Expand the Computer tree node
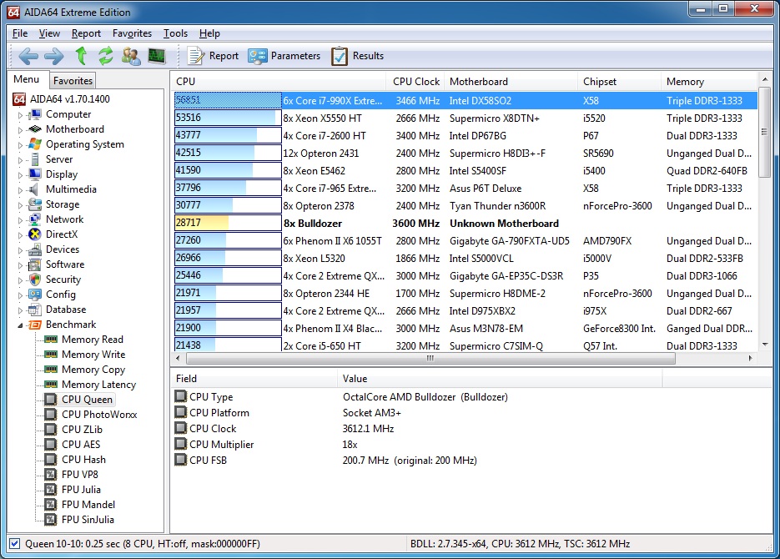This screenshot has width=780, height=559. coord(20,115)
